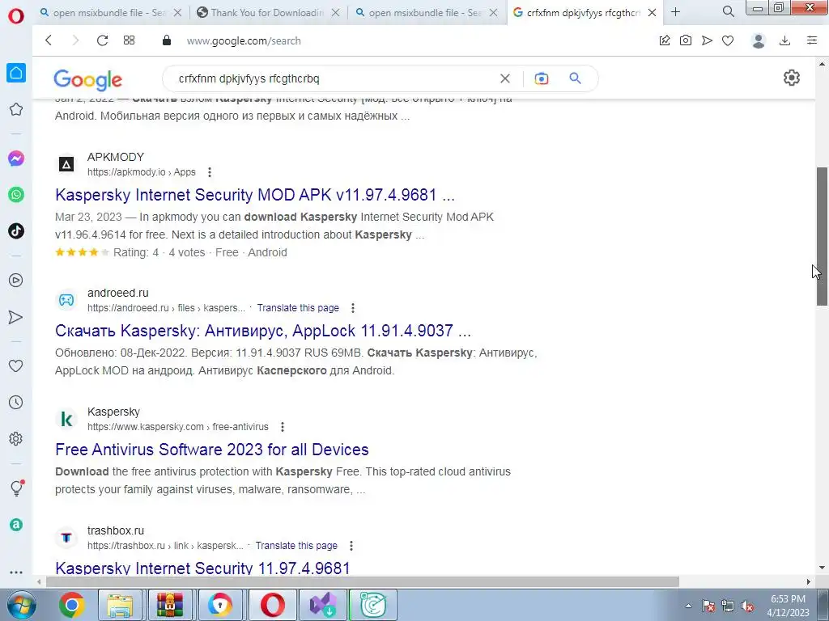Open Google quick settings gear

point(792,78)
